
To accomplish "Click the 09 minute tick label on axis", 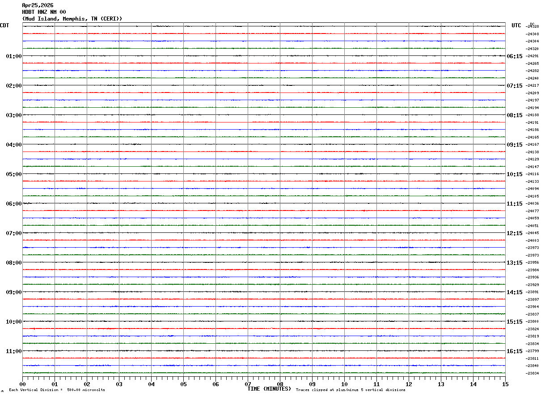I will [x=312, y=384].
